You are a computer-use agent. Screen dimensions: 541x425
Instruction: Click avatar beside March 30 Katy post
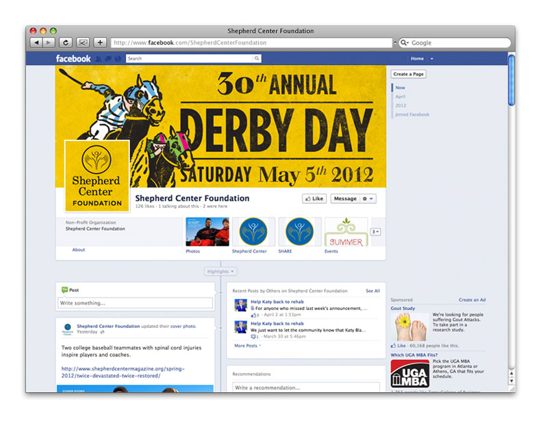tap(240, 326)
